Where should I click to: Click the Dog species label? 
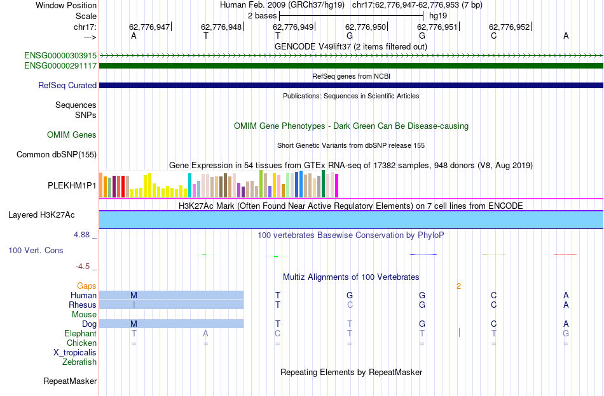pyautogui.click(x=89, y=324)
